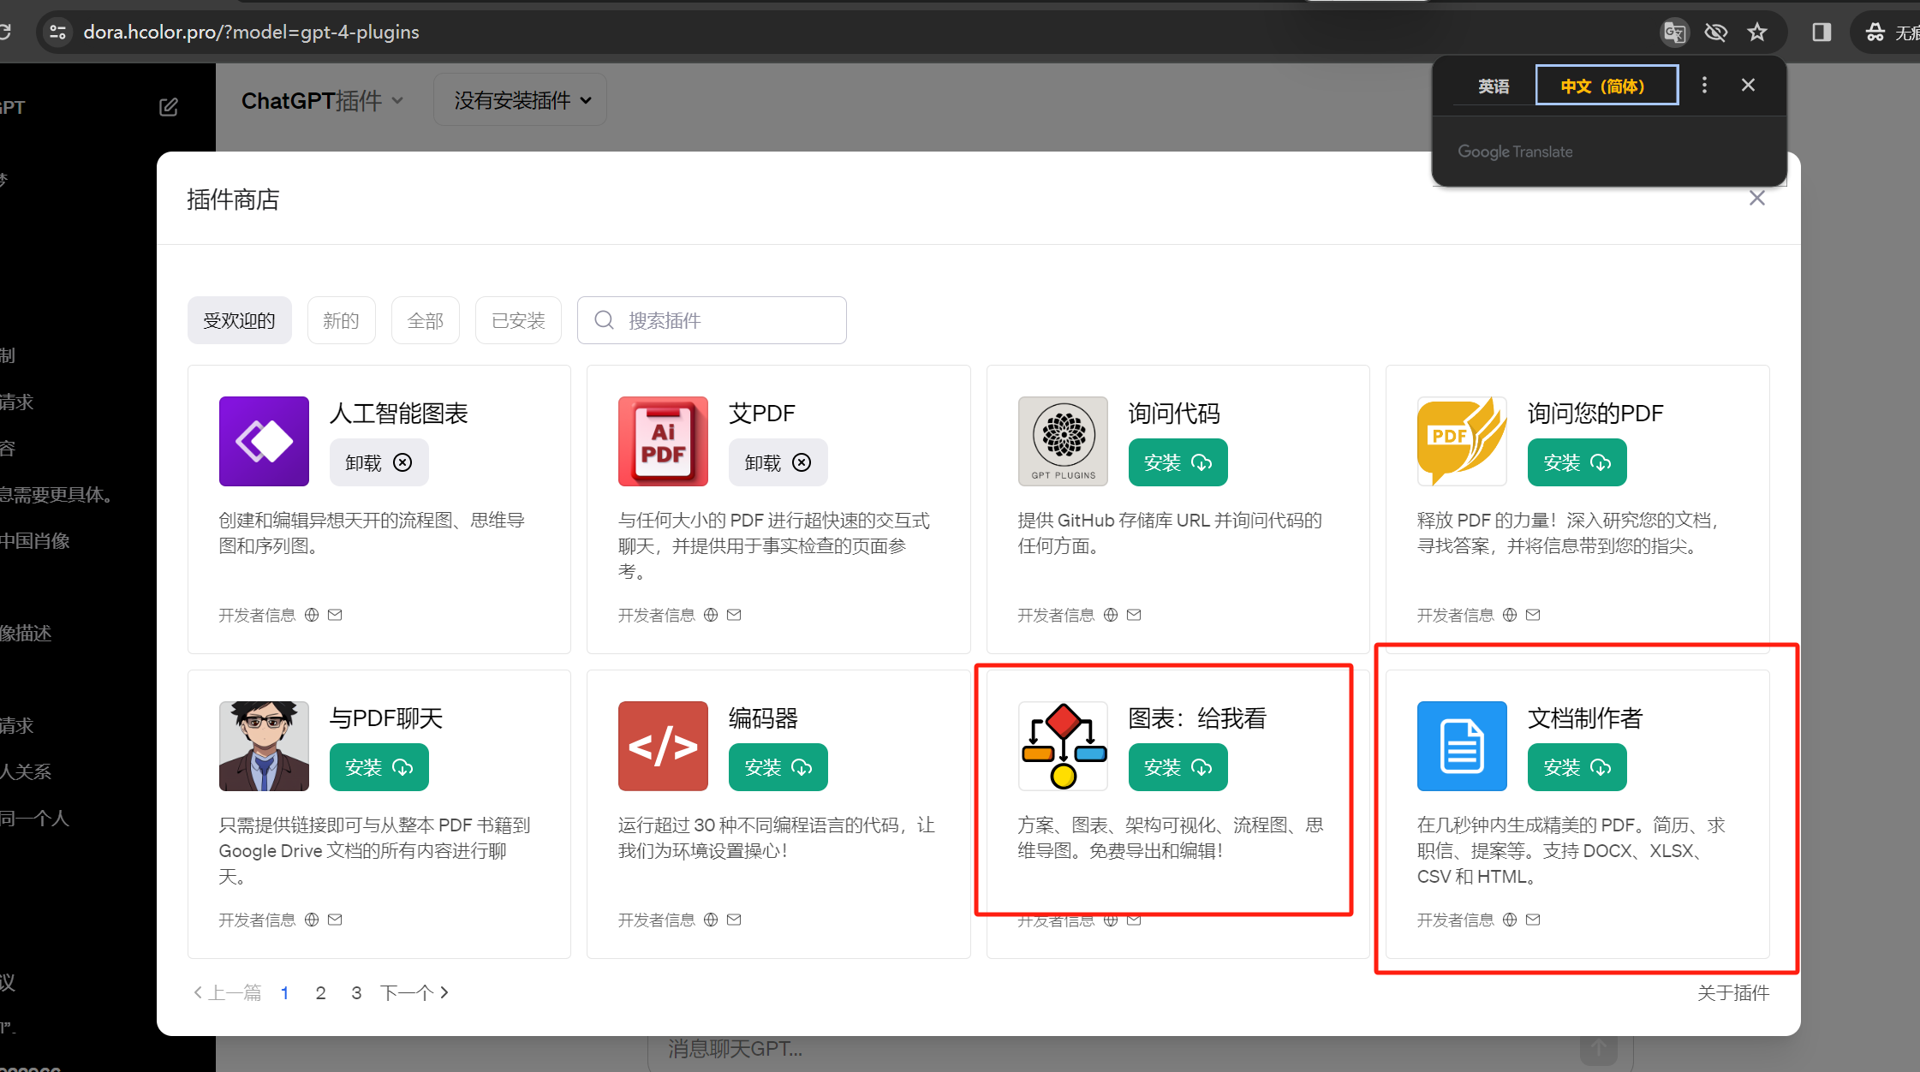Click the 人工智能图表 purple plugin icon
This screenshot has width=1920, height=1072.
click(x=263, y=441)
